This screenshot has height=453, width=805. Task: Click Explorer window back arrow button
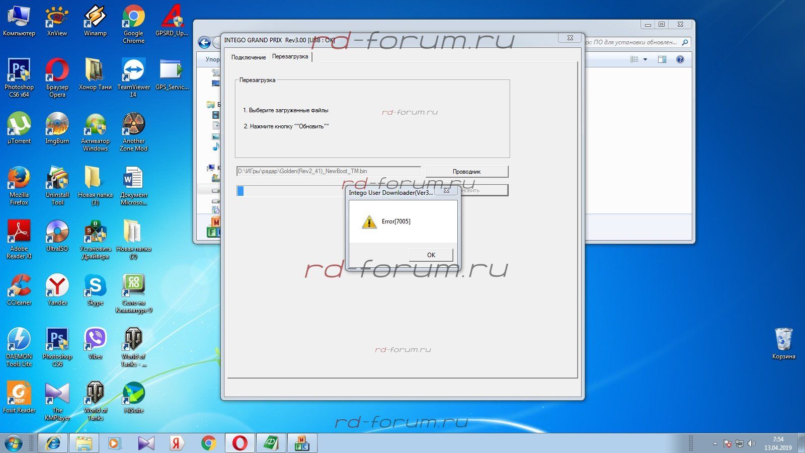click(x=204, y=42)
